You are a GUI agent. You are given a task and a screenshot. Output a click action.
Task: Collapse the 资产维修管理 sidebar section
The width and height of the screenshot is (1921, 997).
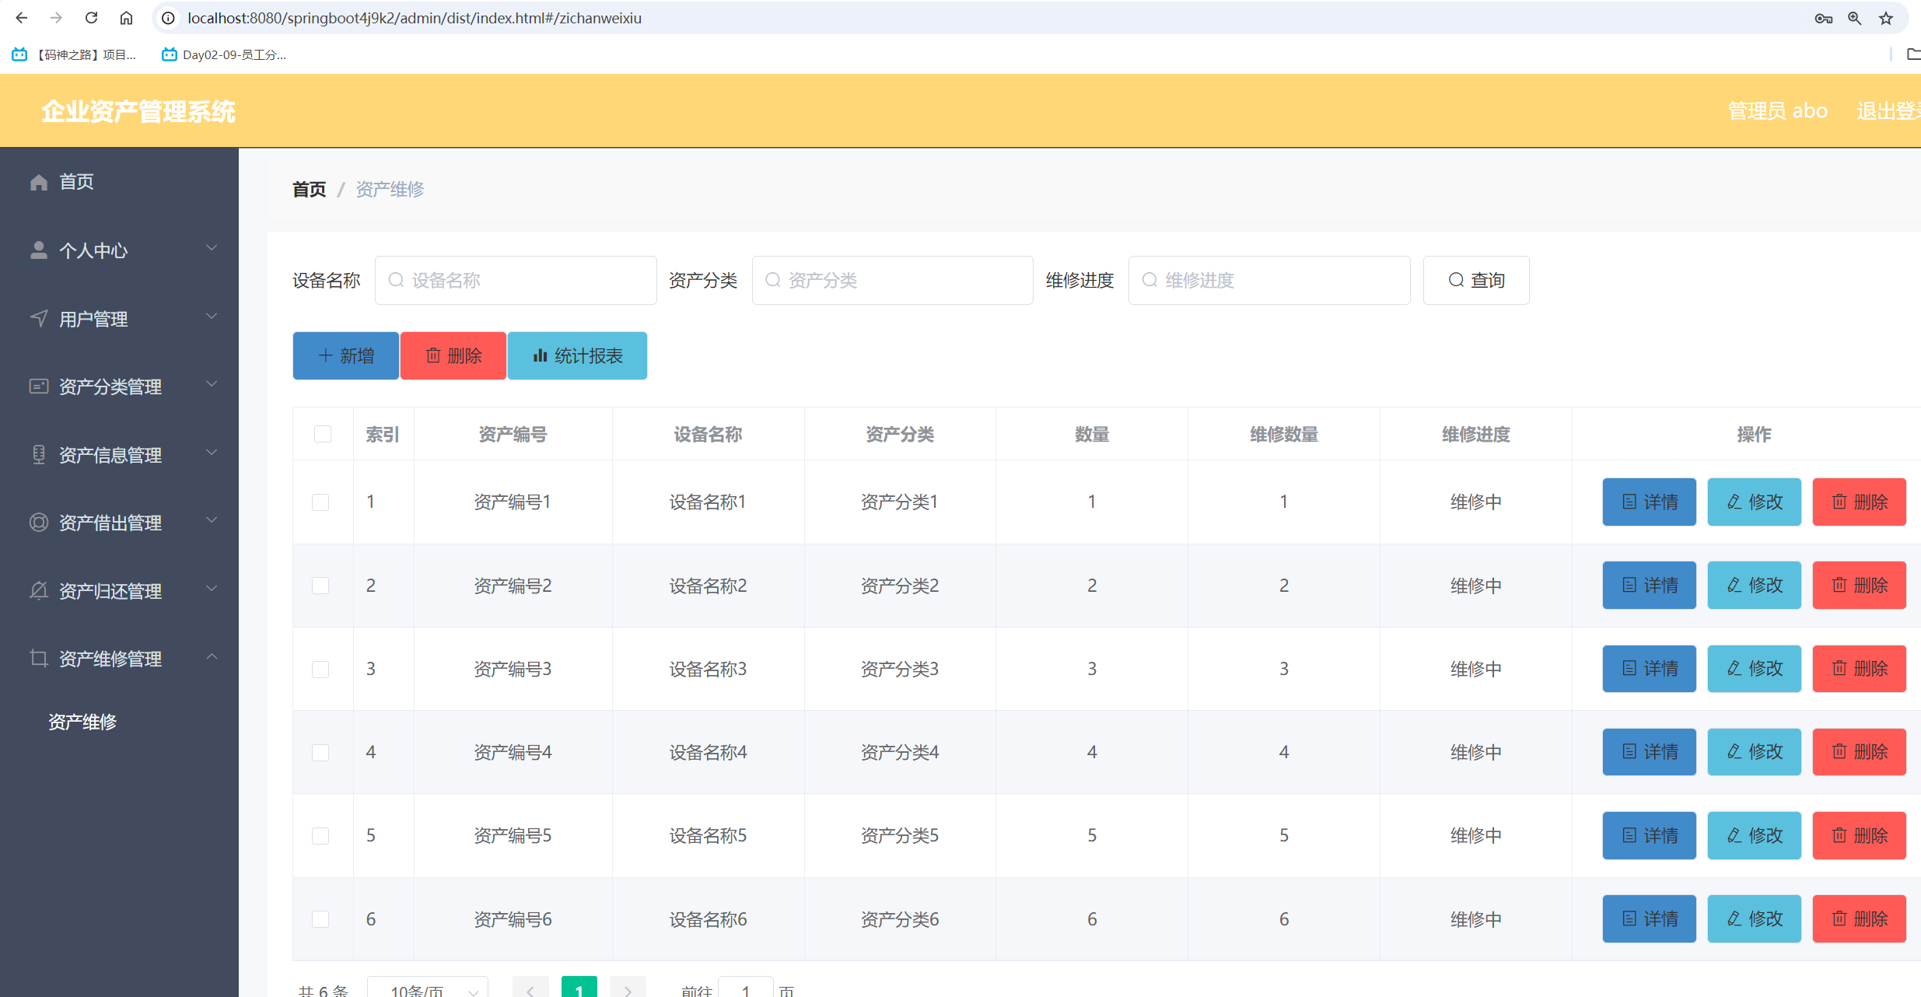point(212,657)
